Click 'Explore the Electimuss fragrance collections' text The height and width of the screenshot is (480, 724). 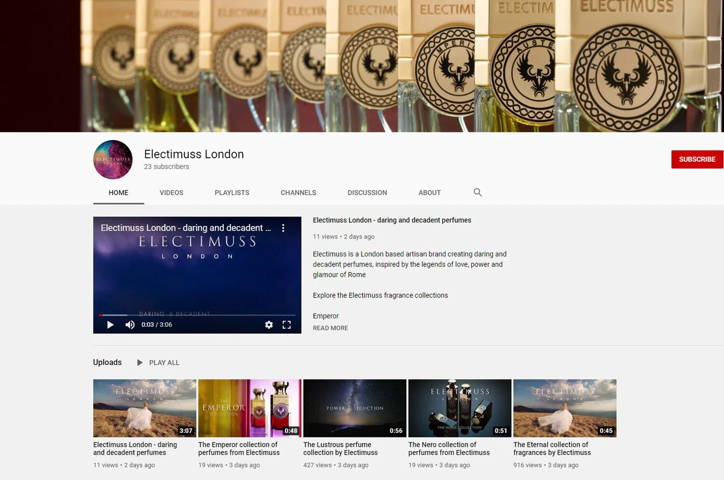[380, 296]
